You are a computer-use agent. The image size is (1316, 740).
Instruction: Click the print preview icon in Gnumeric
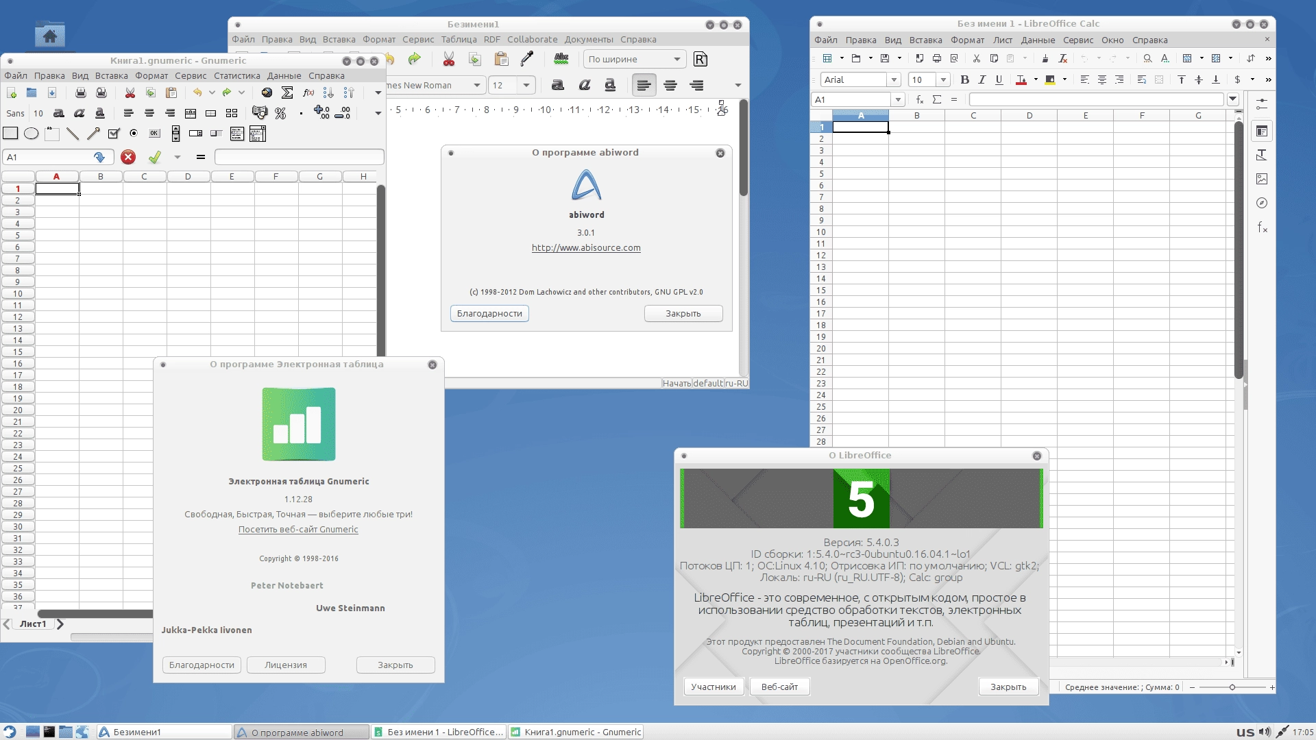tap(101, 92)
